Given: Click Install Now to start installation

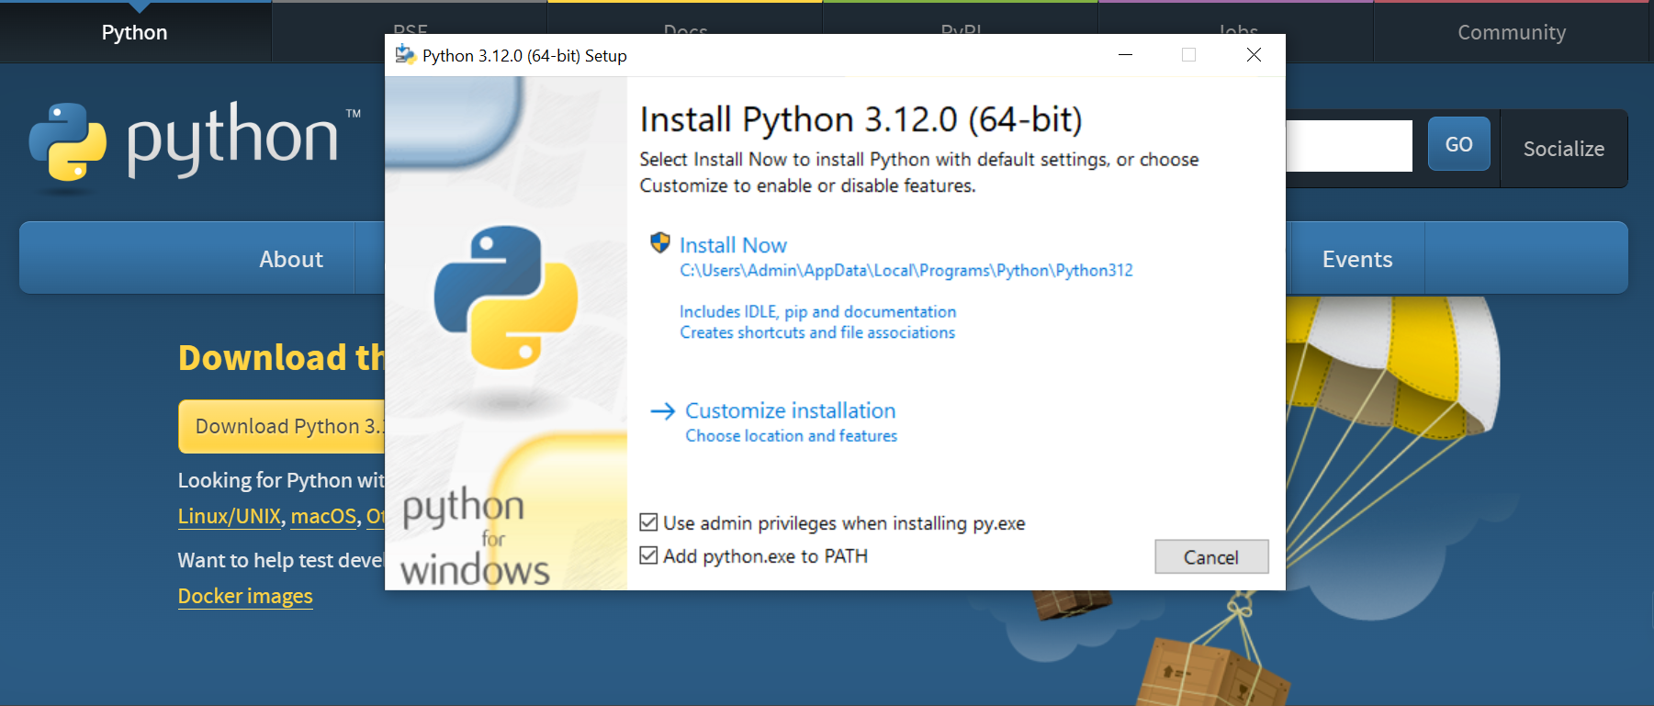Looking at the screenshot, I should [x=733, y=245].
